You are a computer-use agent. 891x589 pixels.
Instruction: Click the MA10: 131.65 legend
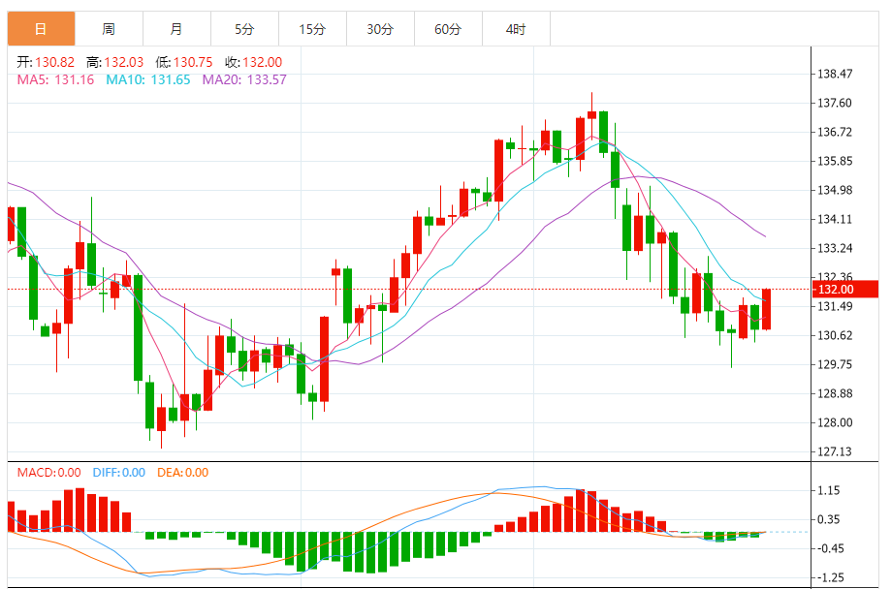148,80
